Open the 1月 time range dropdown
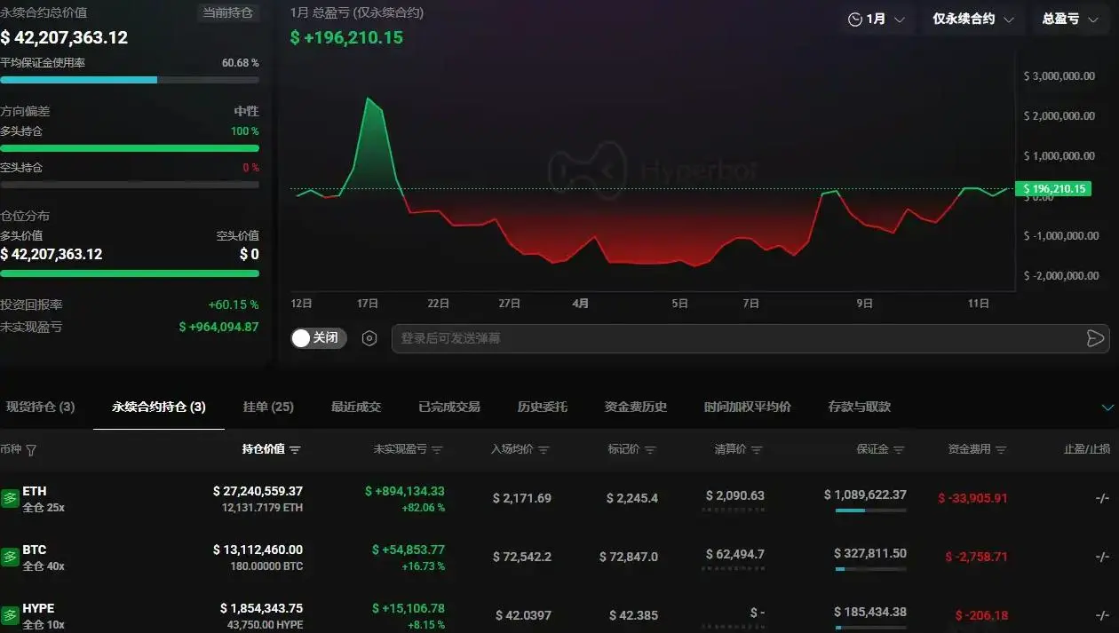1119x633 pixels. pyautogui.click(x=877, y=19)
